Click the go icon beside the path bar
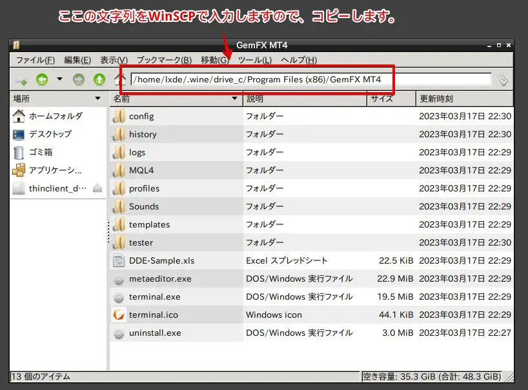The height and width of the screenshot is (390, 528). [x=502, y=80]
